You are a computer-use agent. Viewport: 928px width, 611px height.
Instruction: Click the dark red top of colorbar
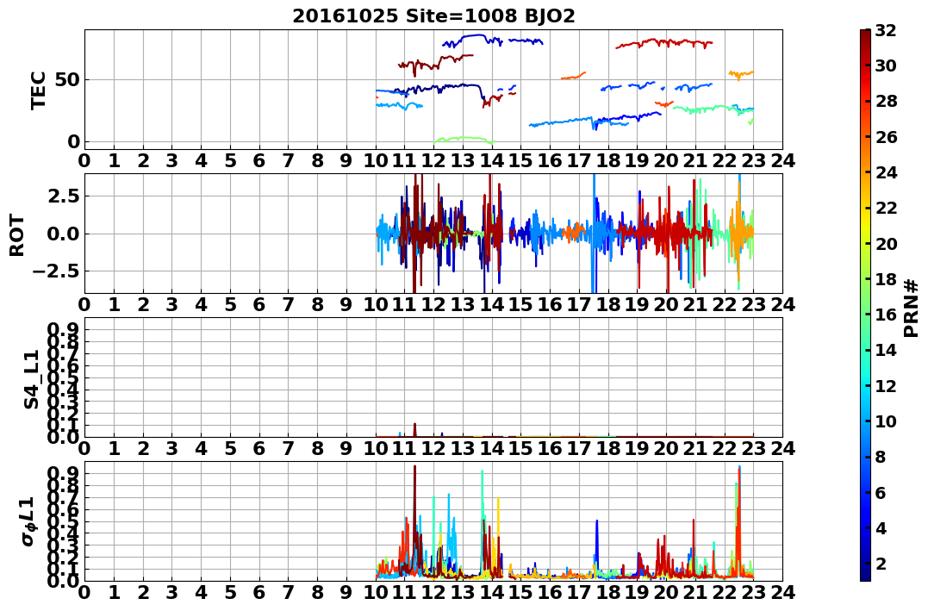click(x=865, y=34)
